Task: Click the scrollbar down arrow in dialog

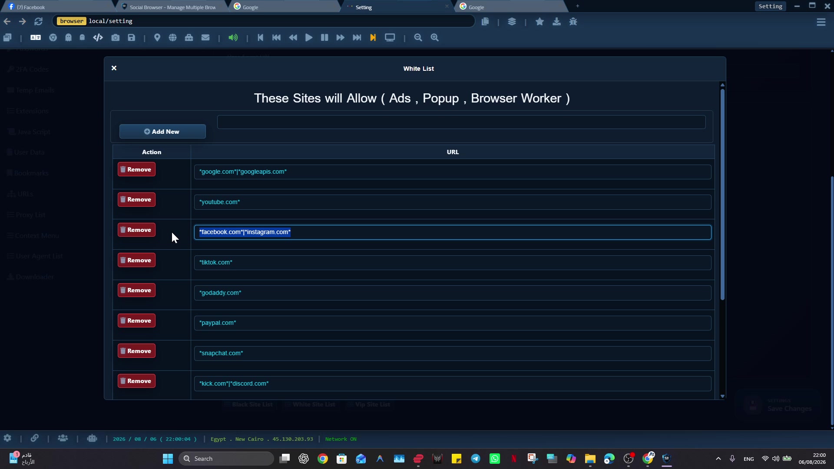Action: click(x=722, y=396)
